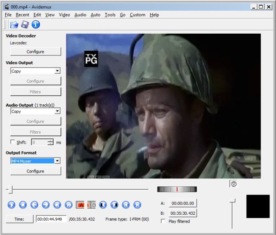Click the total duration text /00:35:30.432
The width and height of the screenshot is (276, 235).
pos(82,219)
